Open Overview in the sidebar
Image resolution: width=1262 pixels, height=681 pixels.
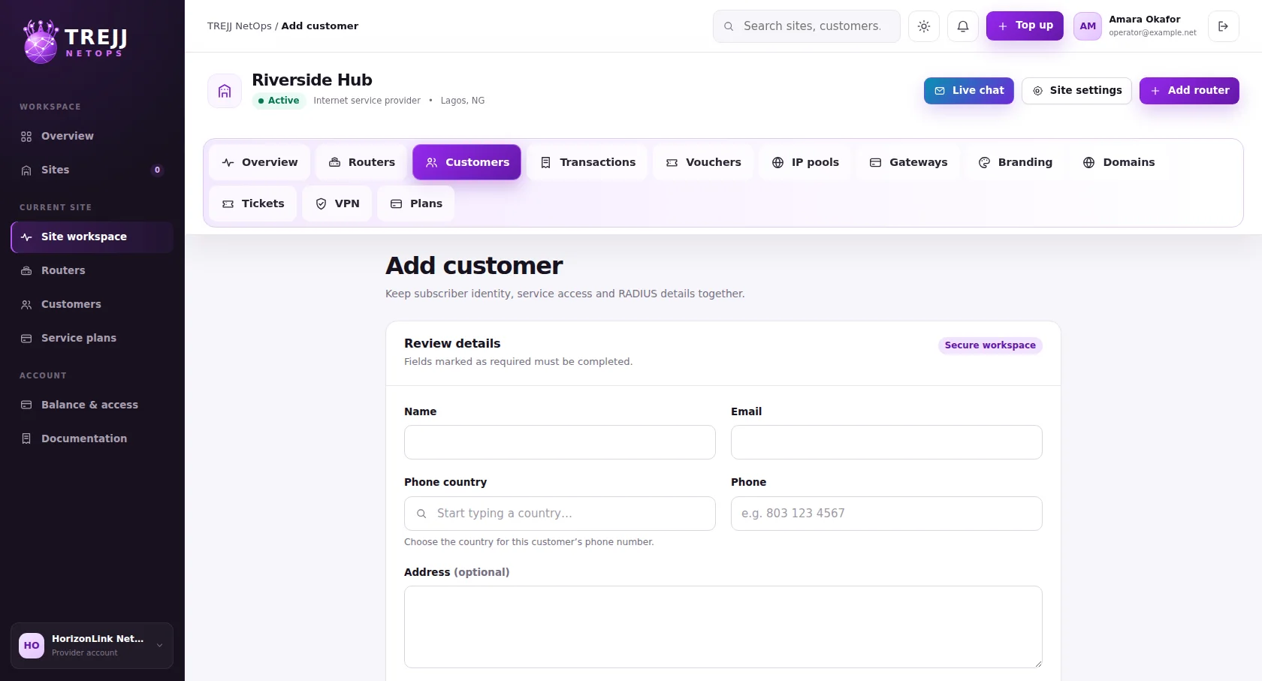(92, 136)
